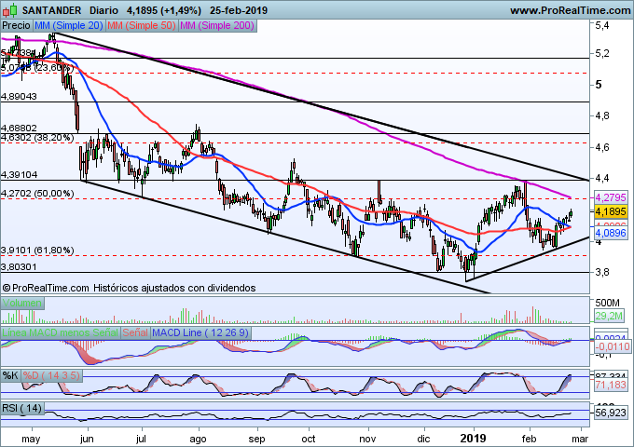Click the sep month label on time axis

point(256,440)
